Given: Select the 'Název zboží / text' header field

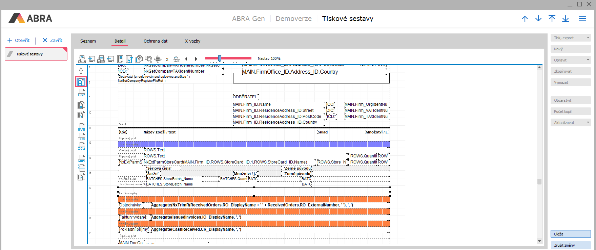Looking at the screenshot, I should (x=160, y=132).
